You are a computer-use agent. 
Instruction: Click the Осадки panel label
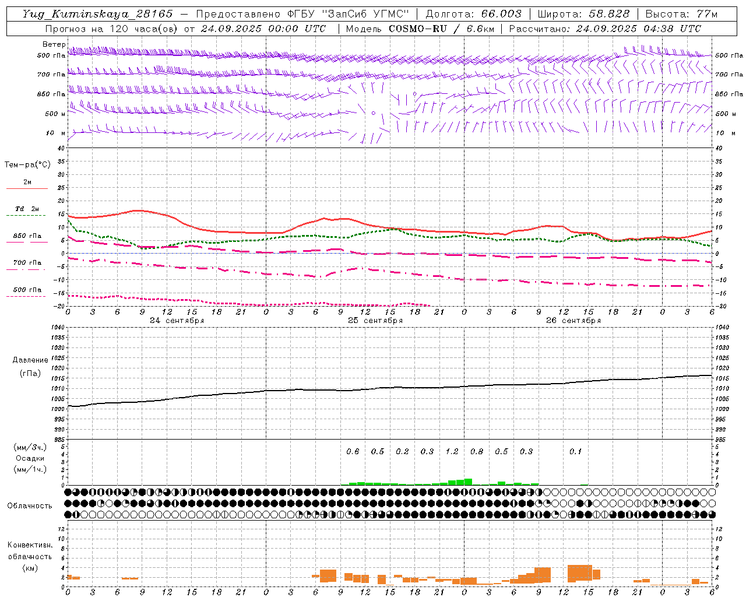coord(30,458)
